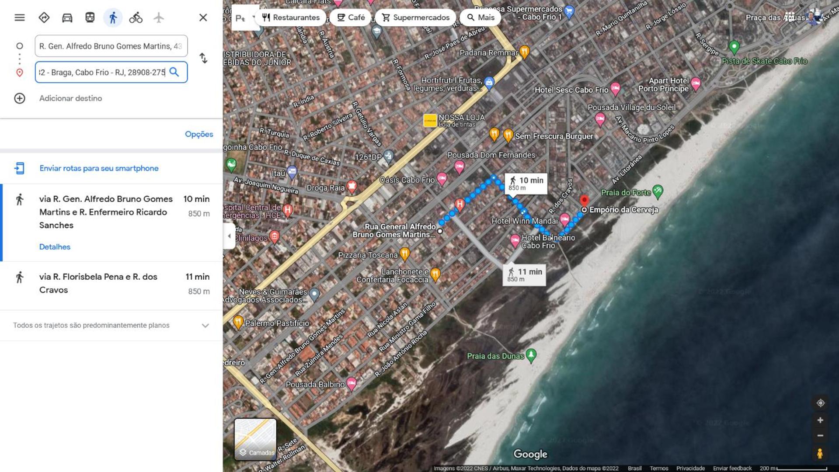839x472 pixels.
Task: Open the hamburger main menu
Action: coord(20,17)
